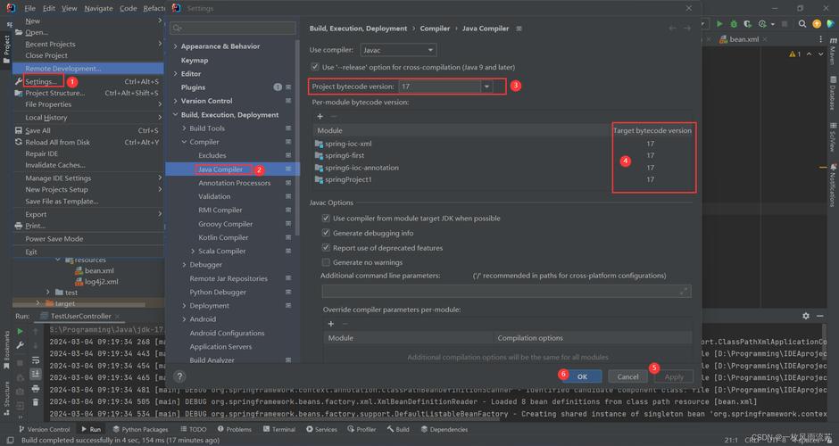
Task: Select Settings... in the File menu
Action: (x=41, y=81)
